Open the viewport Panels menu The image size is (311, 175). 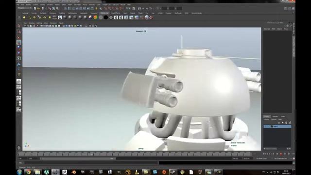coord(61,23)
